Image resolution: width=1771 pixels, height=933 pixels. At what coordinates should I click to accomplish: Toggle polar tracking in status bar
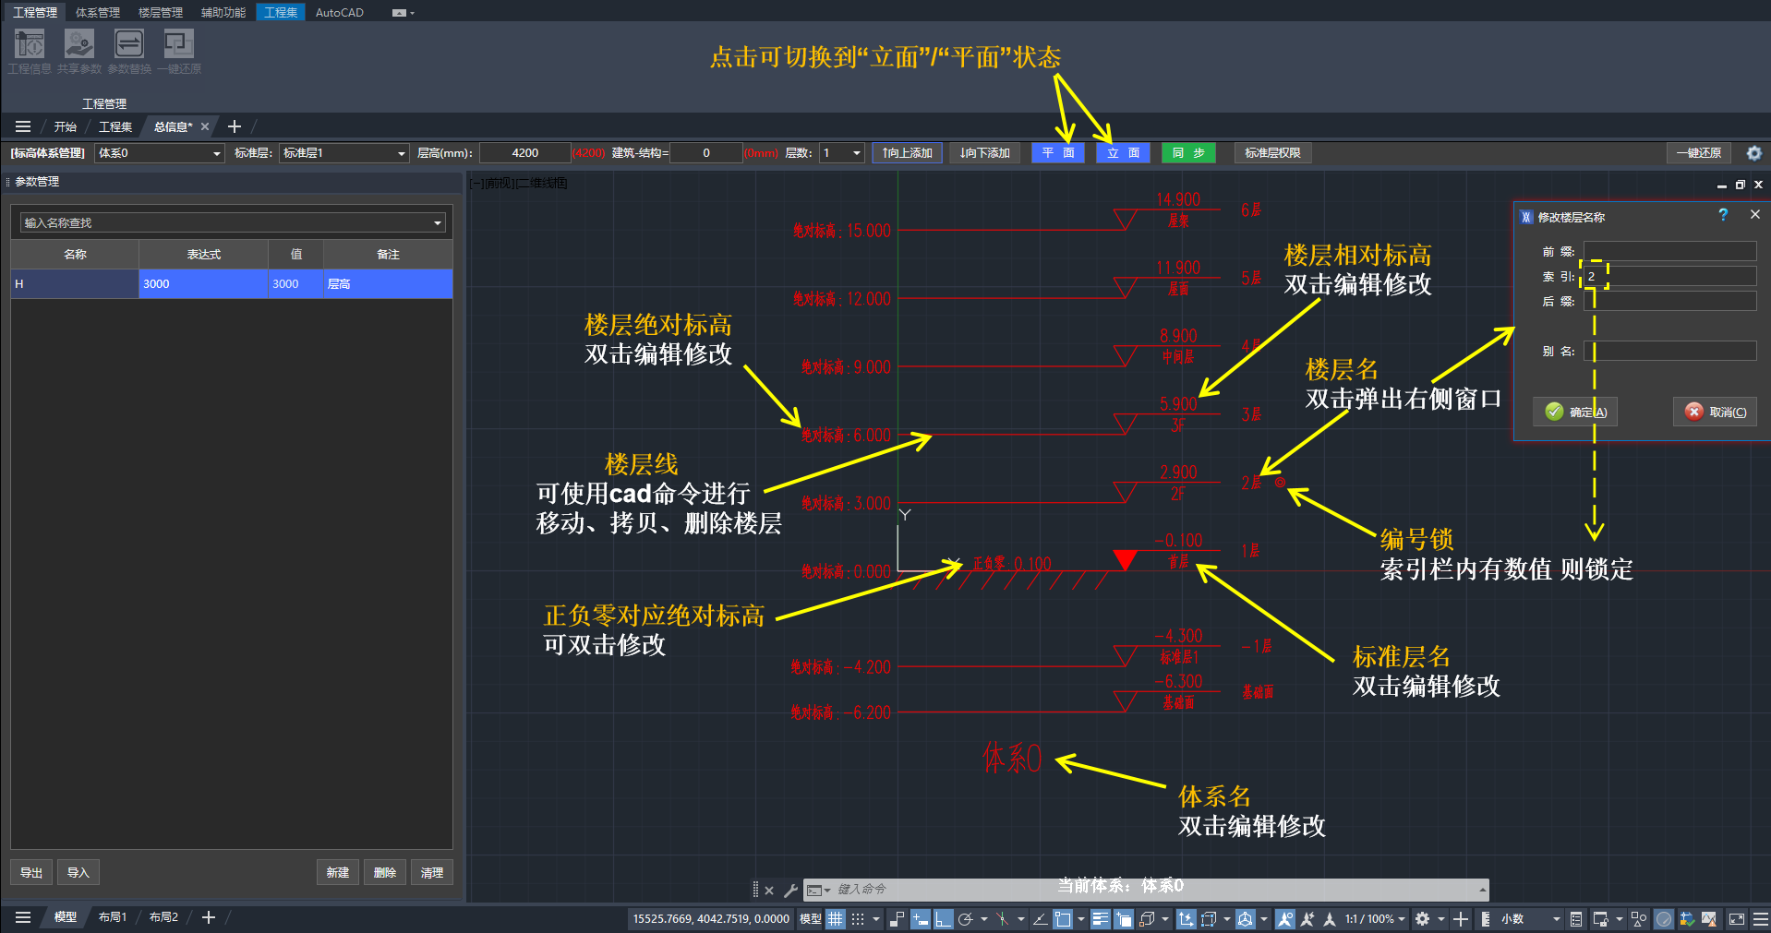click(x=966, y=919)
